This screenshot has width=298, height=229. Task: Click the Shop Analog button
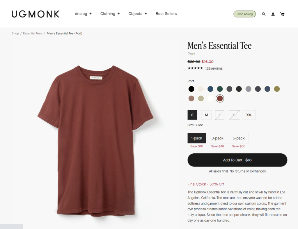[x=244, y=14]
